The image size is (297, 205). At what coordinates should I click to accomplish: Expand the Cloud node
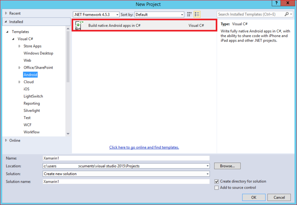click(x=19, y=82)
